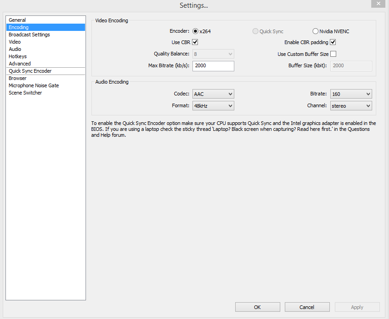The image size is (389, 319).
Task: Enable Use Custom Buffer Size checkbox
Action: [333, 54]
